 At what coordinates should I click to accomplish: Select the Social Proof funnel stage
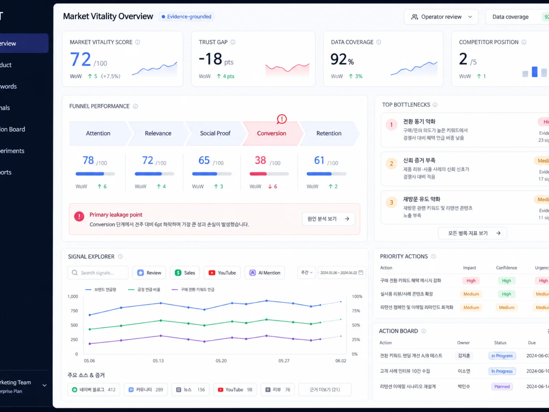(215, 133)
